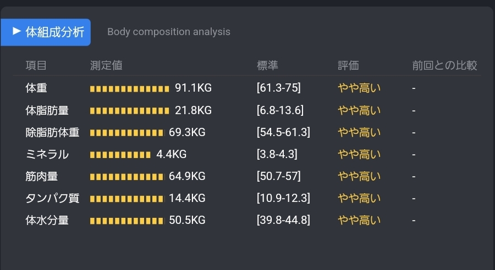Click the play triangle icon beside 体組成分析
495x270 pixels.
(16, 31)
